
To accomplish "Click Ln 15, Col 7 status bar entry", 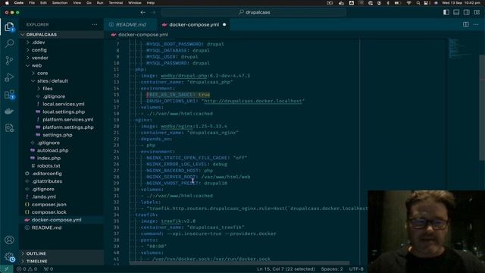I will (x=286, y=269).
